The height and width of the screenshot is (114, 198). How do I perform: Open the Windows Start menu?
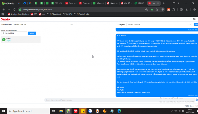pos(4,111)
